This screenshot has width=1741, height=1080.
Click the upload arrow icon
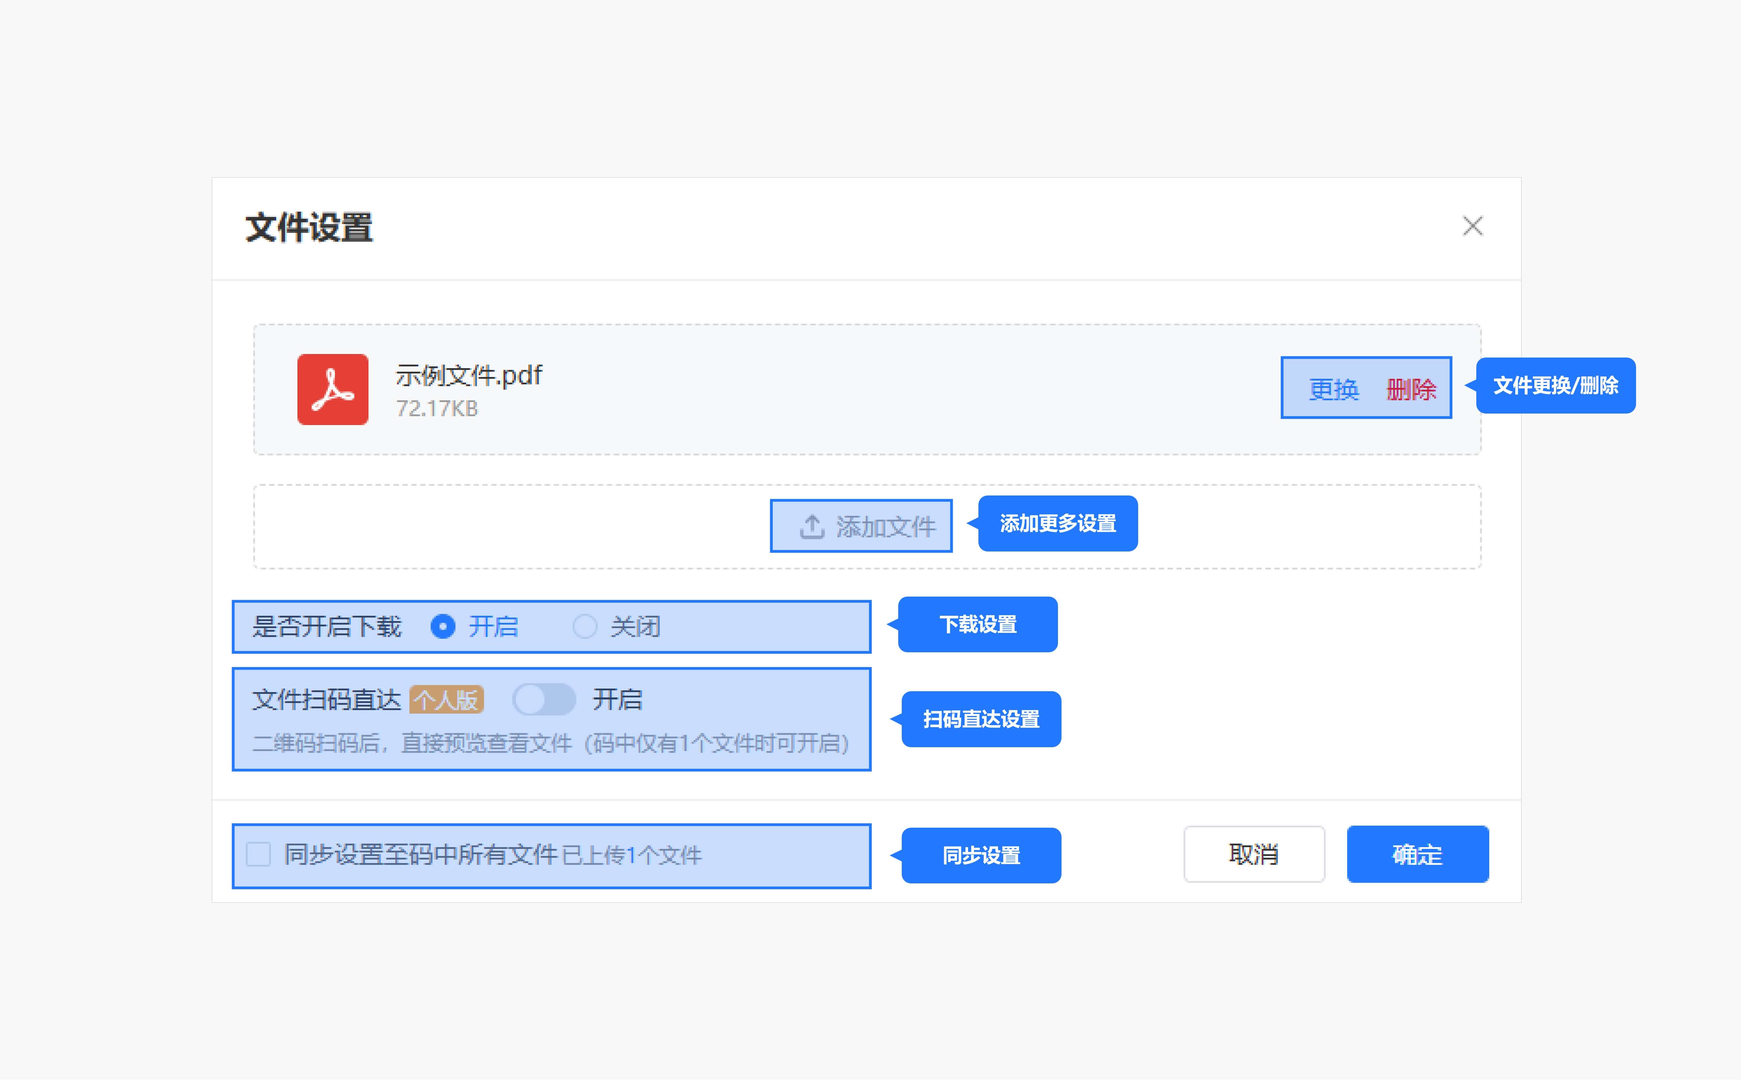coord(812,527)
